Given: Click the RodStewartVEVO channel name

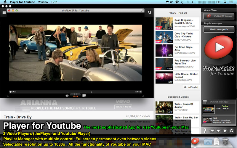Looking at the screenshot, I should click(x=185, y=67).
